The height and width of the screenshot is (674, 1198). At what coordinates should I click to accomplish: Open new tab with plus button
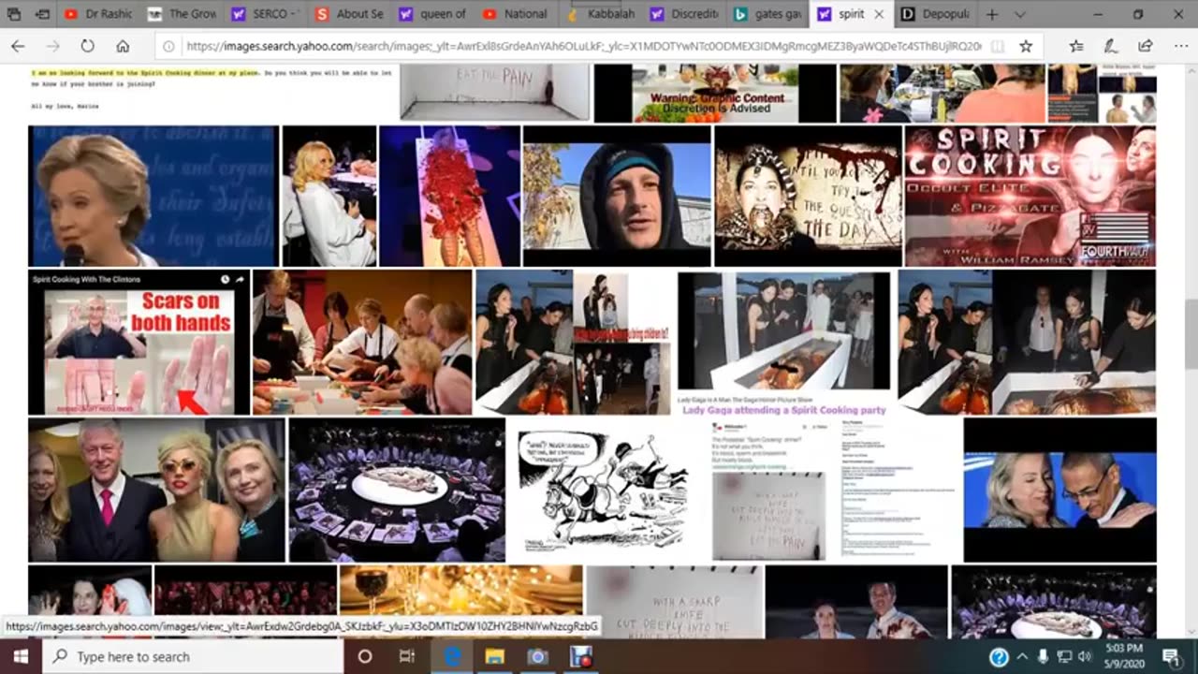pos(992,14)
